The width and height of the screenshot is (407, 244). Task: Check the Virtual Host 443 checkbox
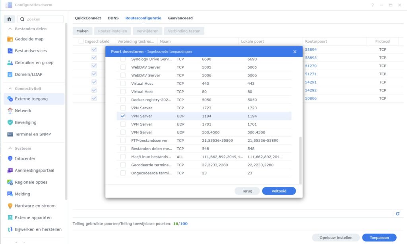123,84
